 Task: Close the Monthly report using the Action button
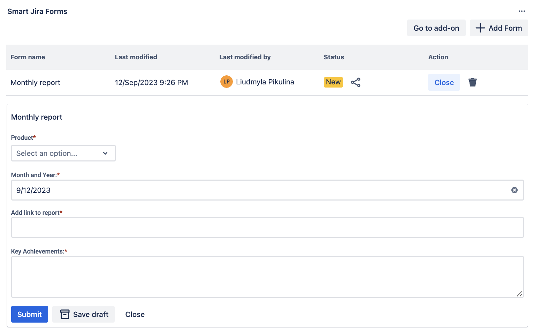point(444,82)
